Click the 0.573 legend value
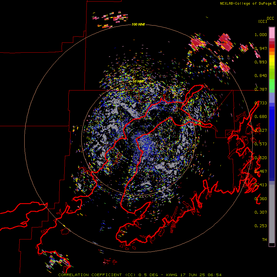277x277 pixels. 261,144
